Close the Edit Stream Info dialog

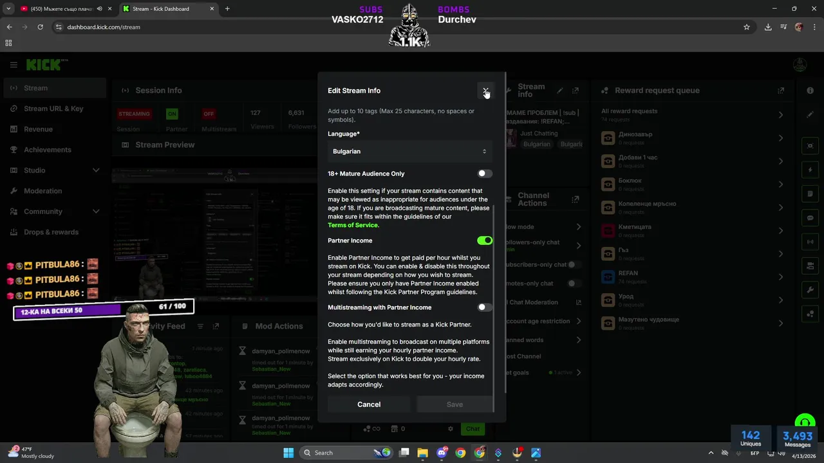pyautogui.click(x=485, y=91)
